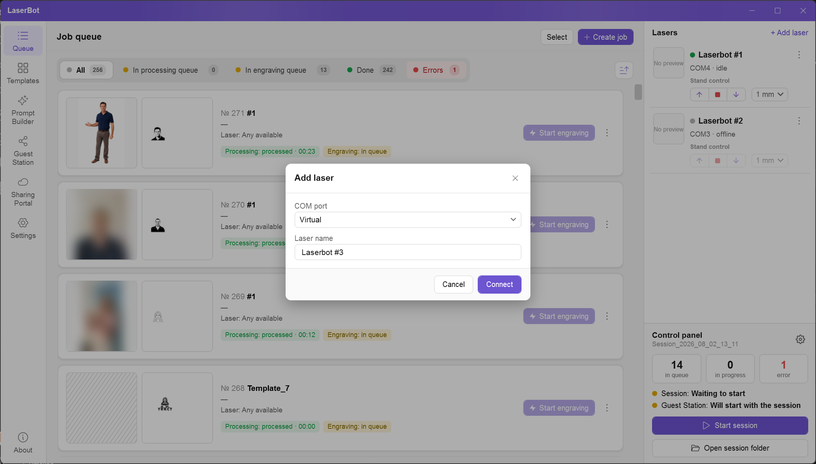The width and height of the screenshot is (816, 464).
Task: Expand the COM port Virtual dropdown
Action: coord(408,220)
